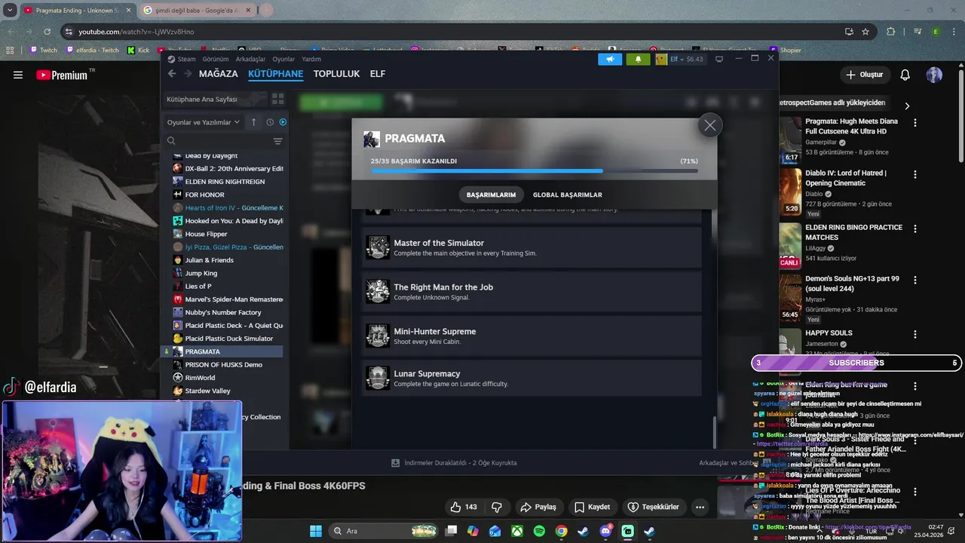The height and width of the screenshot is (543, 965).
Task: Open library advanced filter icon
Action: pyautogui.click(x=277, y=141)
